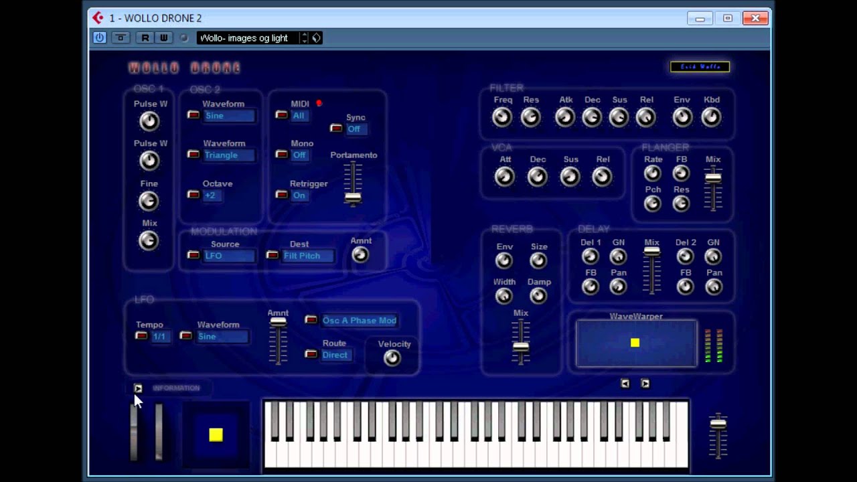The image size is (857, 482).
Task: Click the red button beside Osc A Phase Mod
Action: click(x=311, y=320)
